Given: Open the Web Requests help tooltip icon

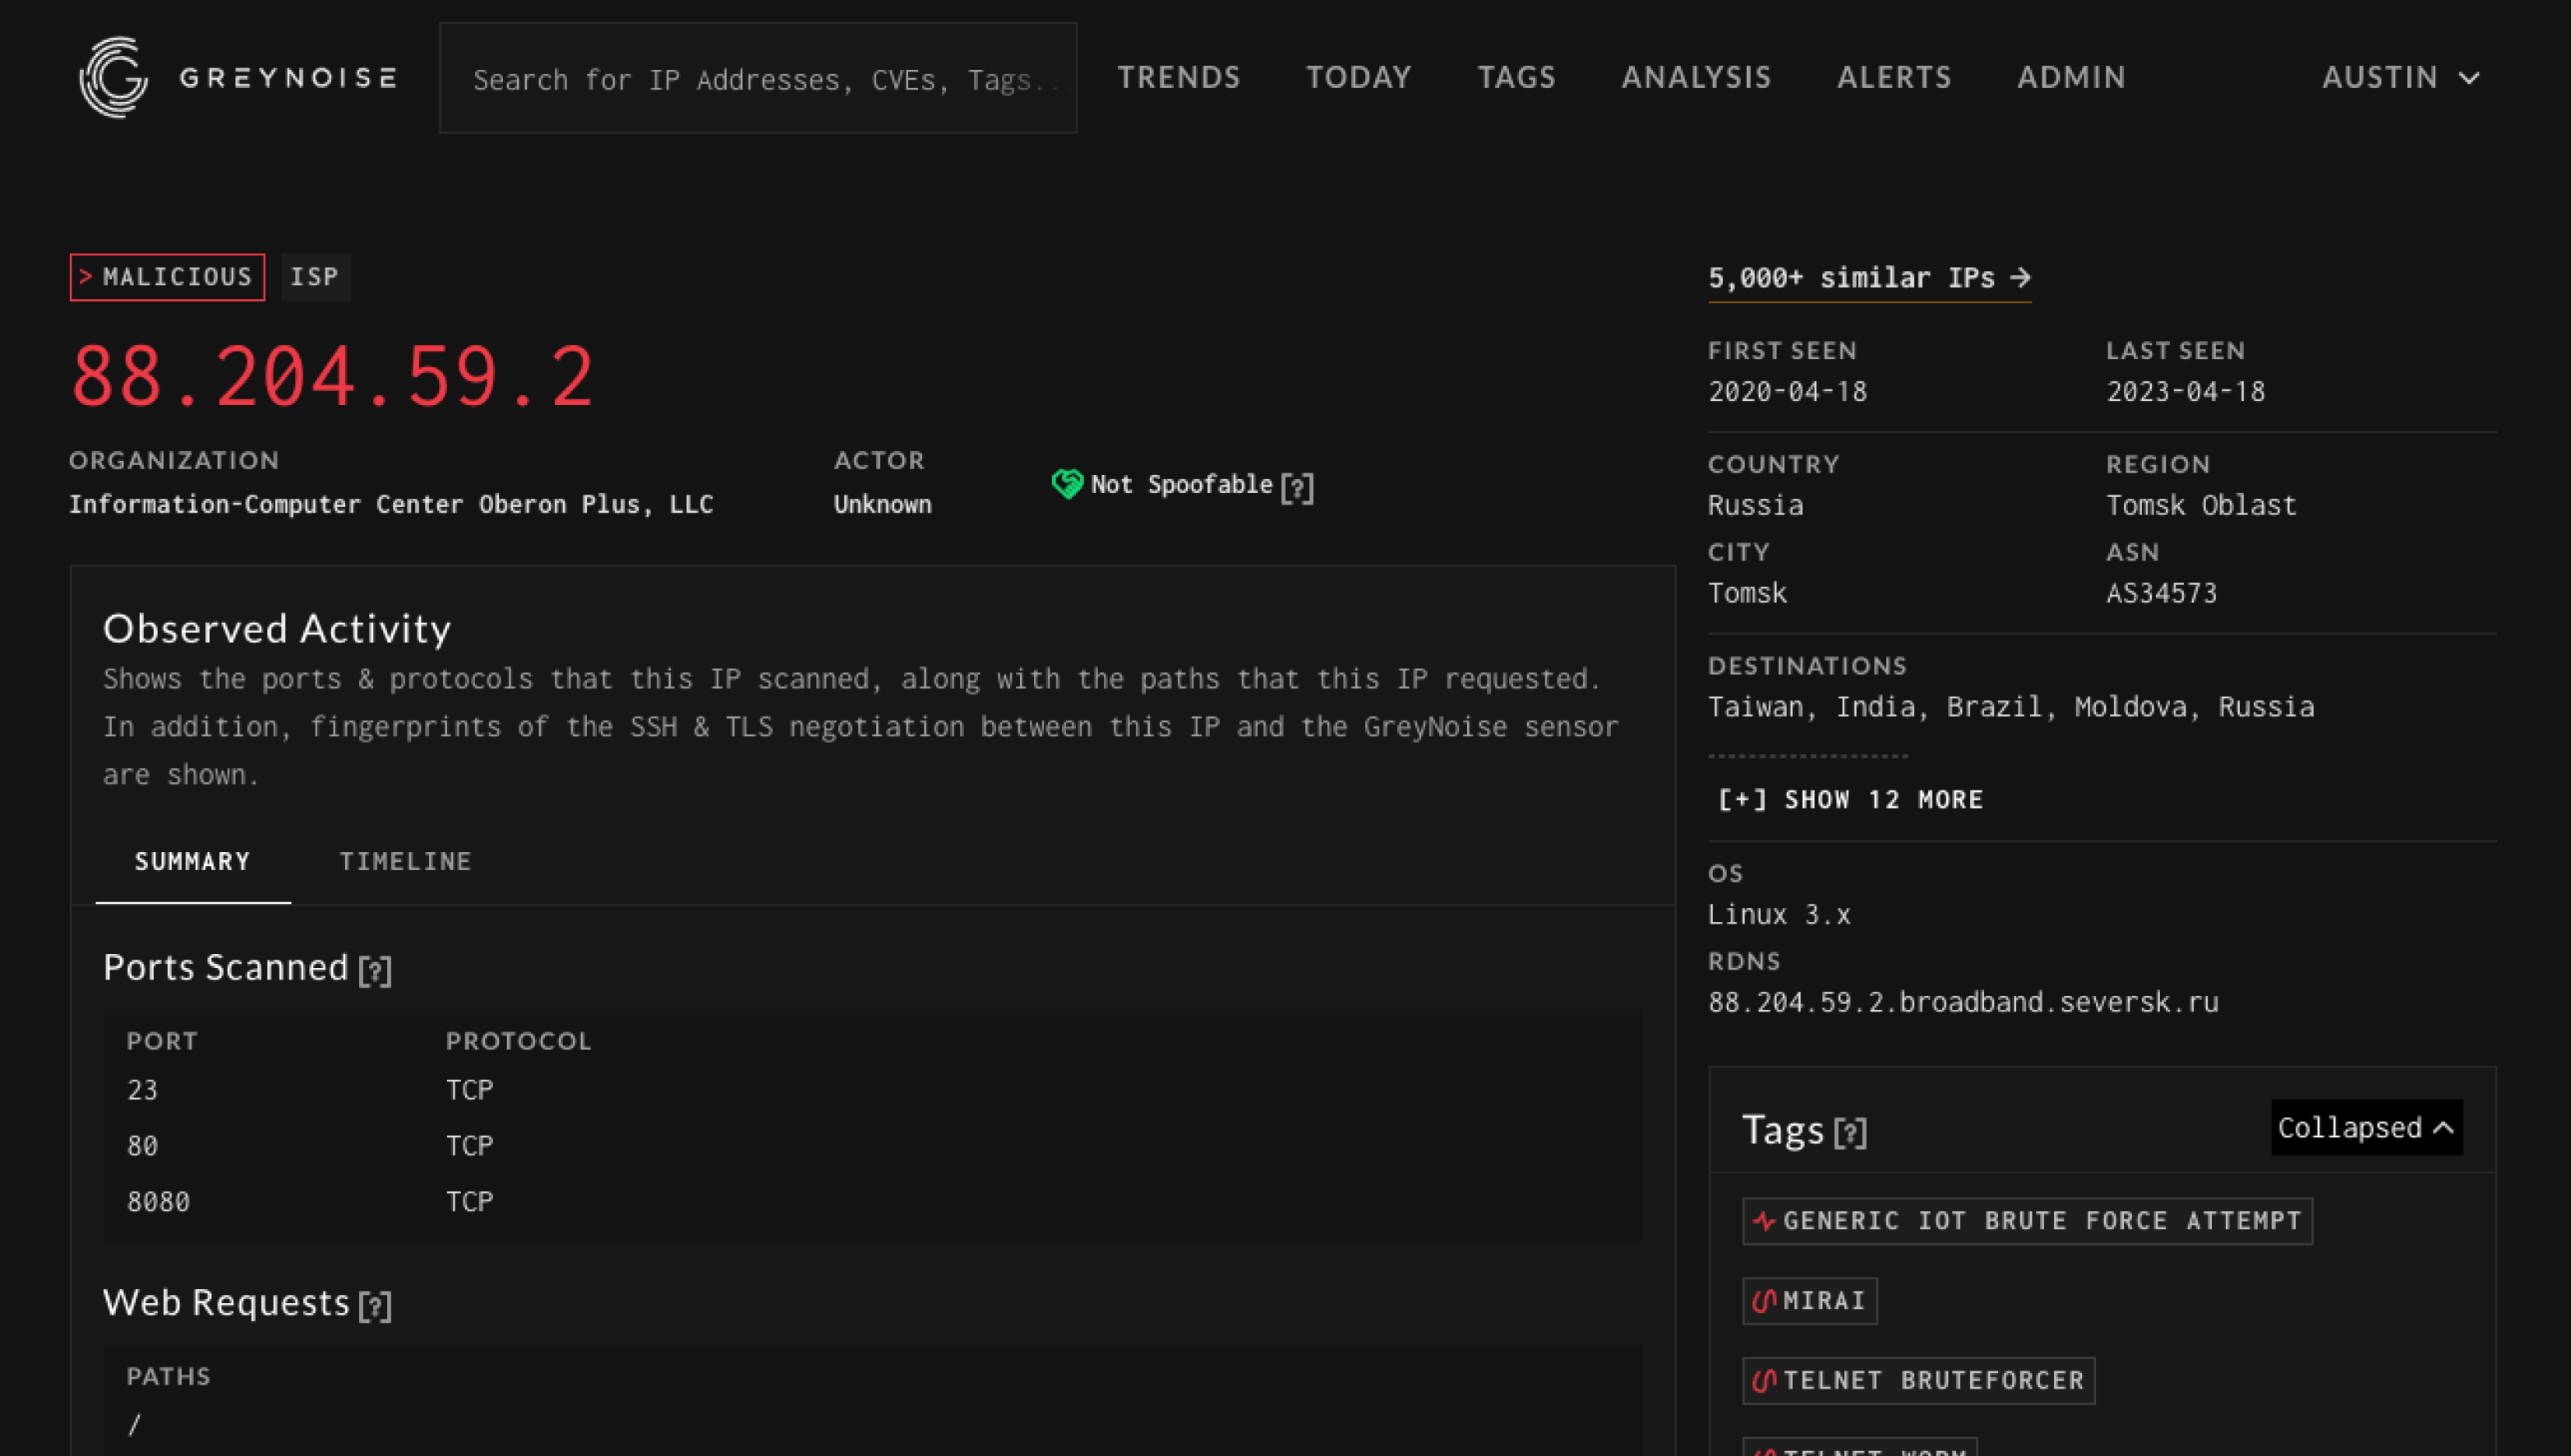Looking at the screenshot, I should (376, 1305).
